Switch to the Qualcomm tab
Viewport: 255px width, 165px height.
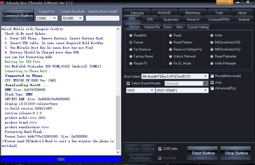pyautogui.click(x=171, y=20)
